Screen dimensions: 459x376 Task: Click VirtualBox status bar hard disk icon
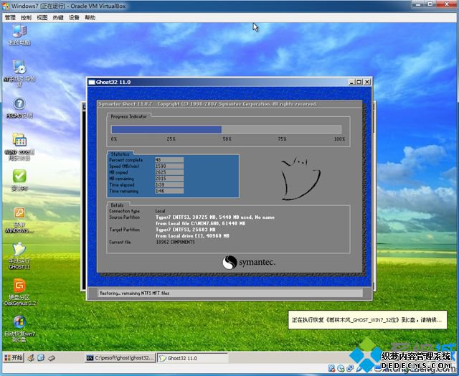[331, 368]
